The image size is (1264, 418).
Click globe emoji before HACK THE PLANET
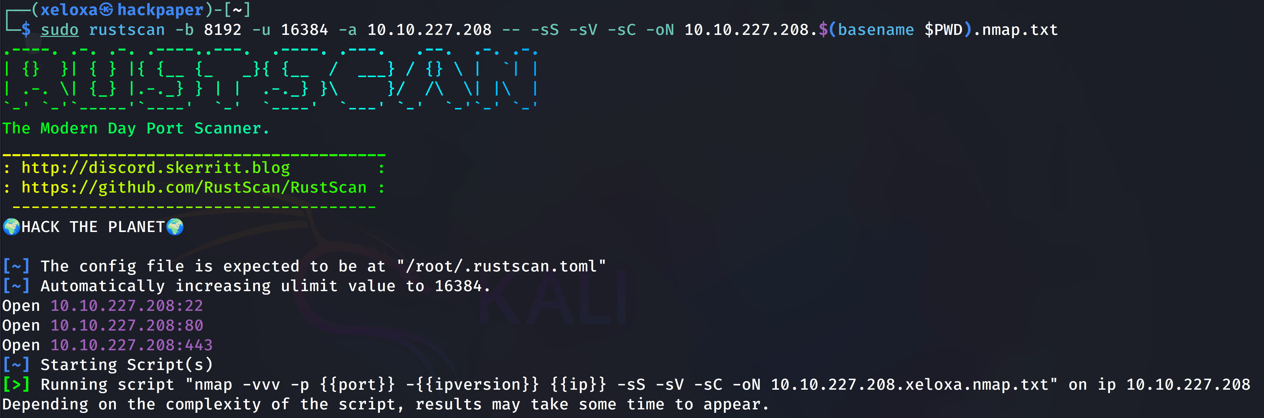point(11,227)
